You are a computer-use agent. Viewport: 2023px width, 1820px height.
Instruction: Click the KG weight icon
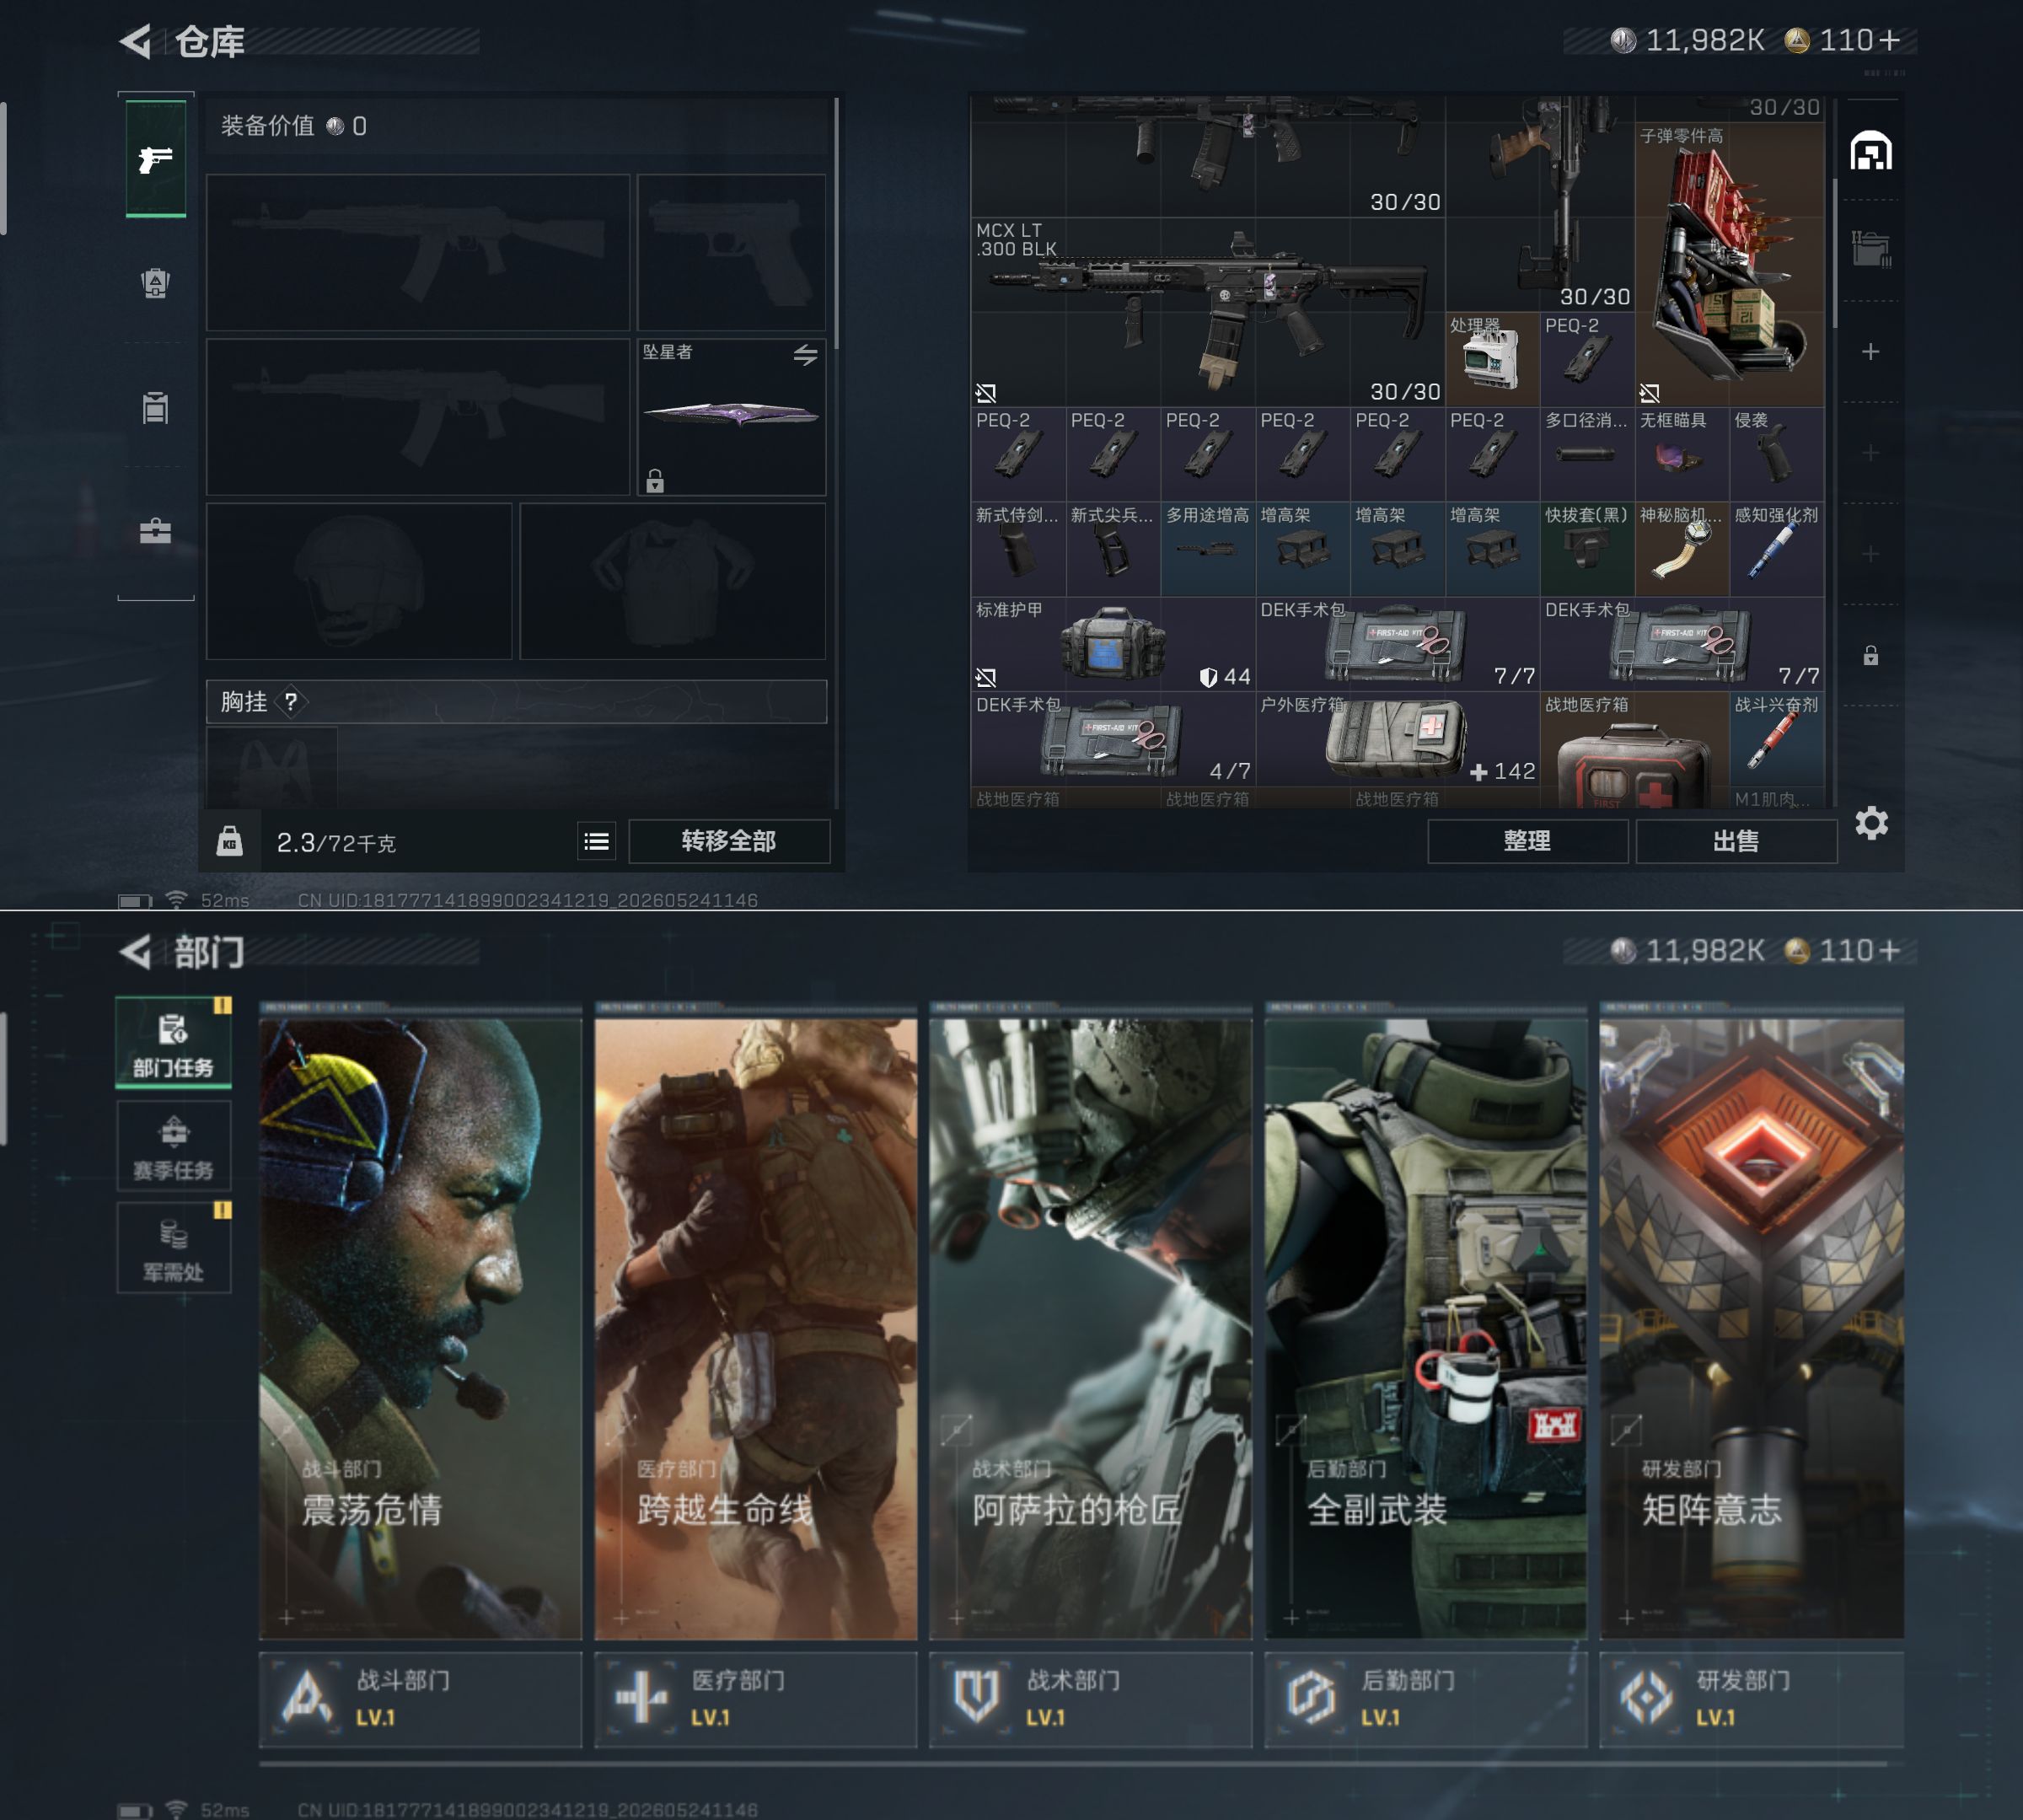230,841
